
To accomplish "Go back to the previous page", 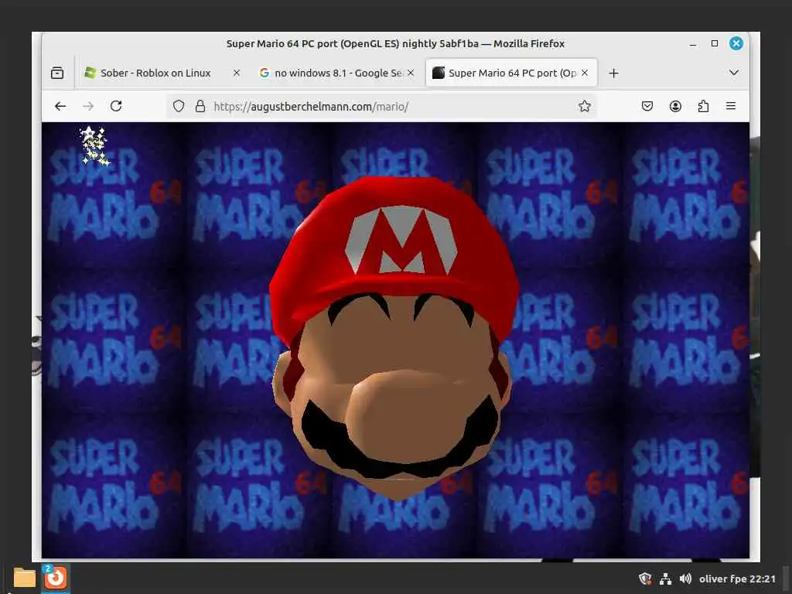I will pyautogui.click(x=60, y=106).
